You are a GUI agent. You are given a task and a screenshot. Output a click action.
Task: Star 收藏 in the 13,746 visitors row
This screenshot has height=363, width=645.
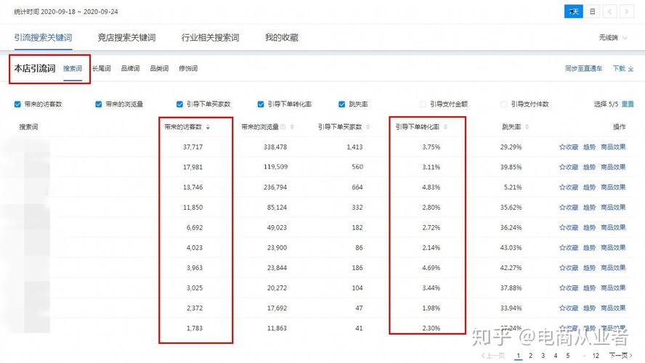pyautogui.click(x=569, y=187)
